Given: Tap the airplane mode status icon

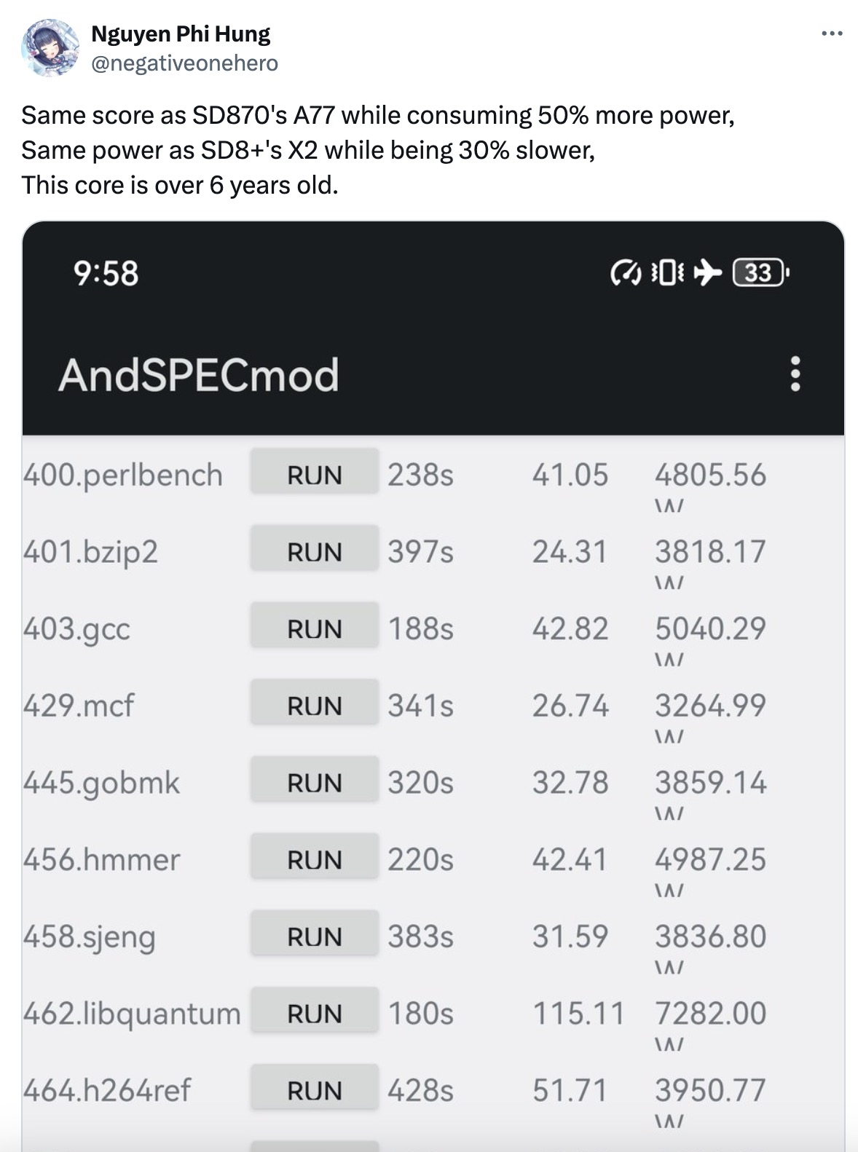Looking at the screenshot, I should pos(707,273).
